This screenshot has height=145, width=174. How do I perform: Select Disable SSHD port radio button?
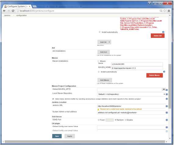click(x=125, y=120)
